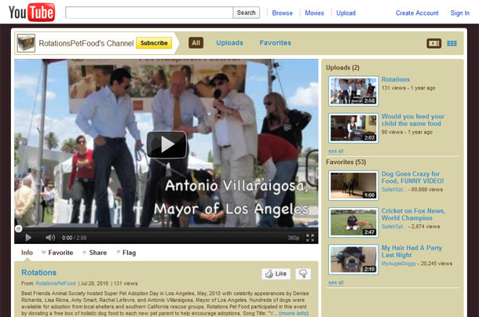
Task: Select the Info tab below video
Action: 27,253
